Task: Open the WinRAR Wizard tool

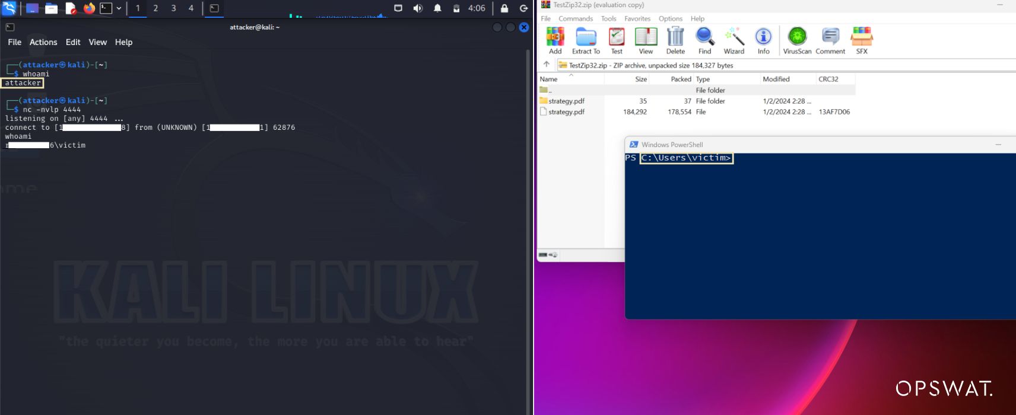Action: [734, 40]
